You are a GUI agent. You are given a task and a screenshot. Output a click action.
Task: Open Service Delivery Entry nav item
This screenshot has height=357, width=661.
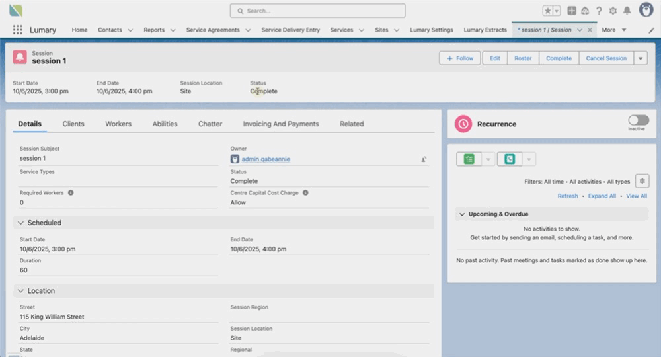pyautogui.click(x=290, y=30)
